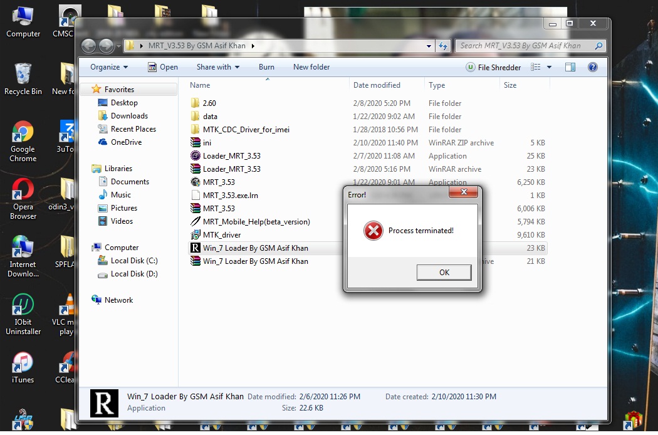Open Computer desktop icon
The height and width of the screenshot is (435, 658).
pos(23,22)
